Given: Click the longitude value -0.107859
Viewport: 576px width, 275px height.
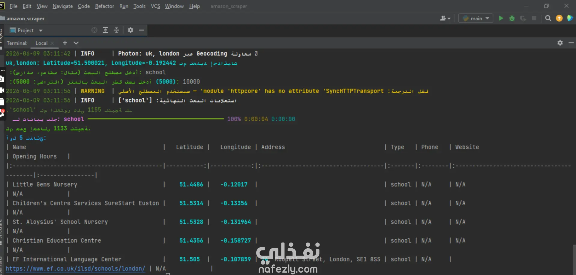Looking at the screenshot, I should pos(235,259).
